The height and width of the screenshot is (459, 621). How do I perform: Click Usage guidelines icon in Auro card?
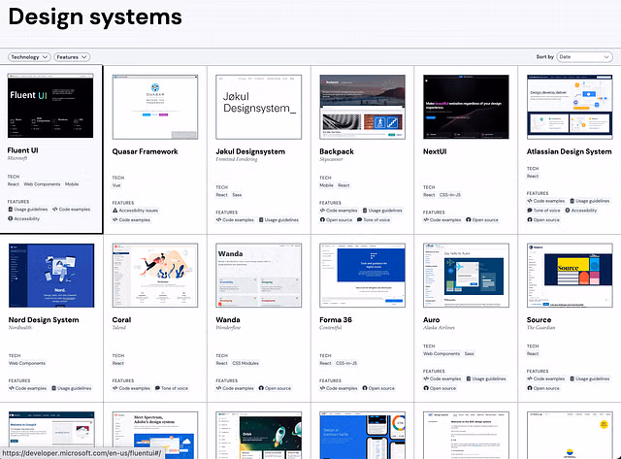pyautogui.click(x=469, y=378)
